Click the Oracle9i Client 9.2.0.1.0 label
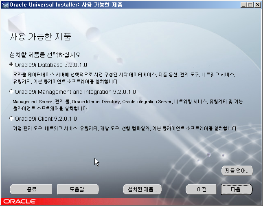The height and width of the screenshot is (206, 263). point(46,119)
